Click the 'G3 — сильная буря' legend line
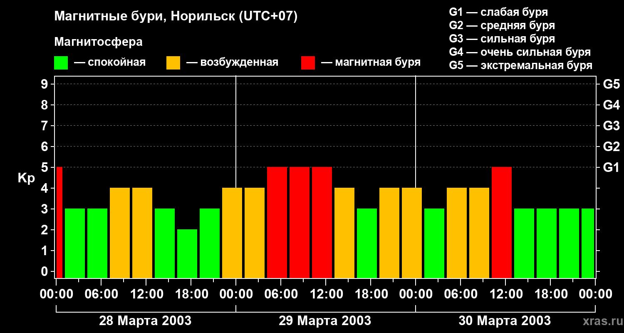The height and width of the screenshot is (333, 624). click(502, 39)
